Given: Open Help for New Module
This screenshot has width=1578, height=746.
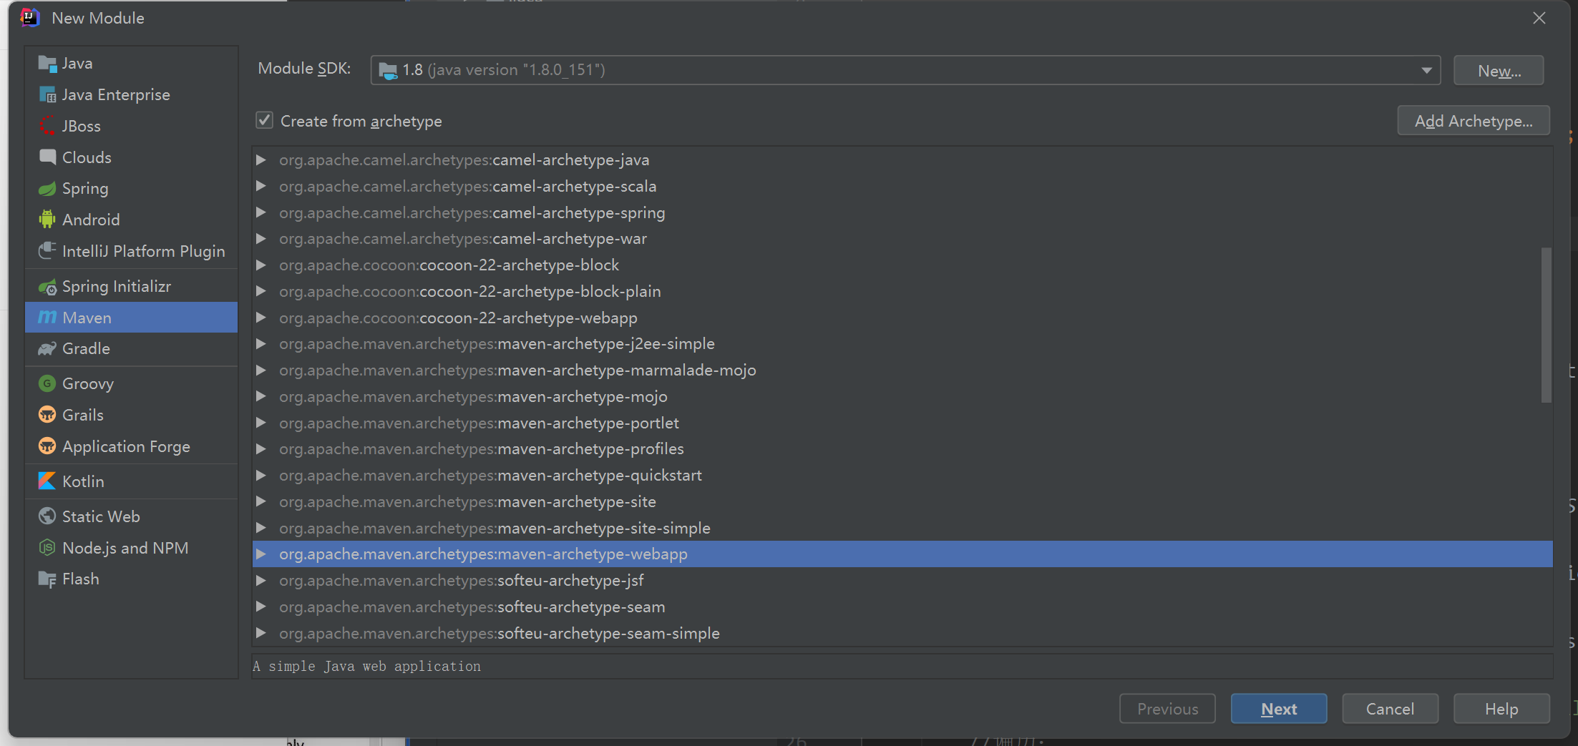Looking at the screenshot, I should click(1501, 709).
